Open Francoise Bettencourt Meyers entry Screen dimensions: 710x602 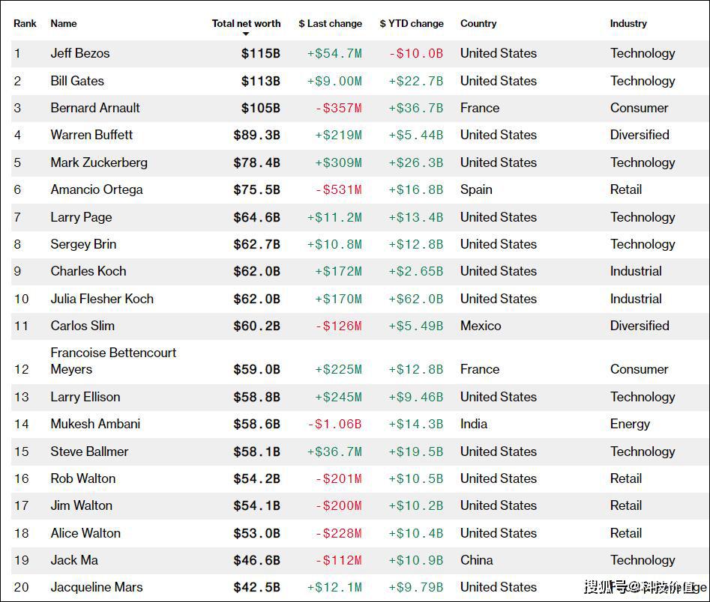coord(113,361)
